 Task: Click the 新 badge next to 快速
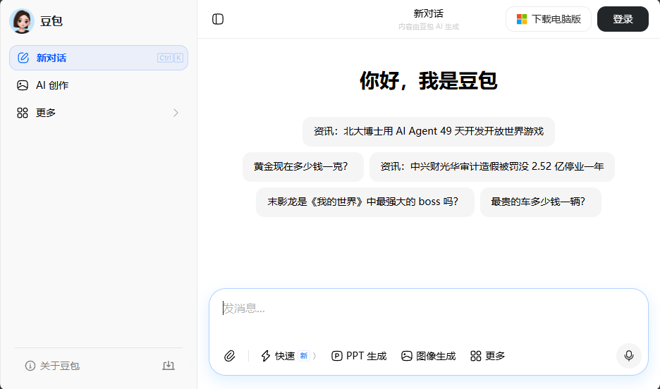coord(304,356)
